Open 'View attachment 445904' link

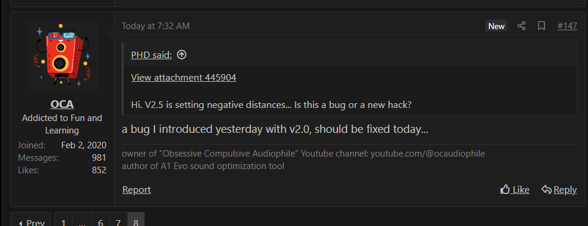[x=184, y=77]
